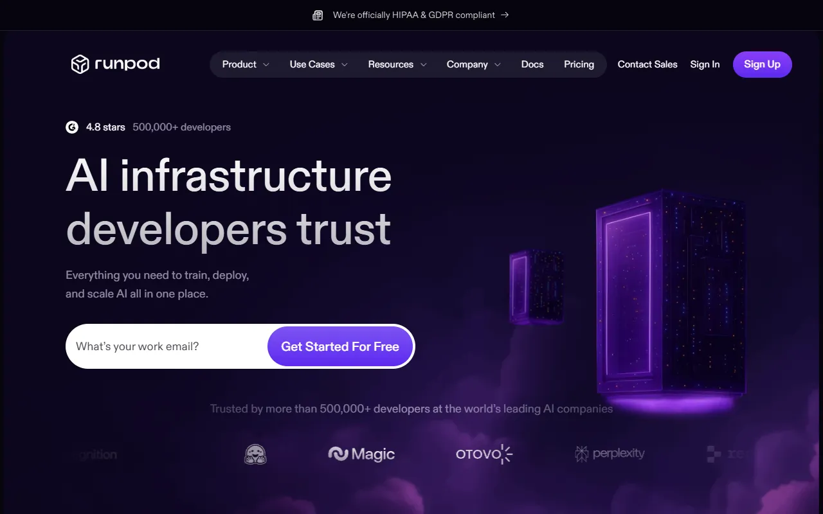Click the Contact Sales link
Image resolution: width=823 pixels, height=514 pixels.
(647, 64)
